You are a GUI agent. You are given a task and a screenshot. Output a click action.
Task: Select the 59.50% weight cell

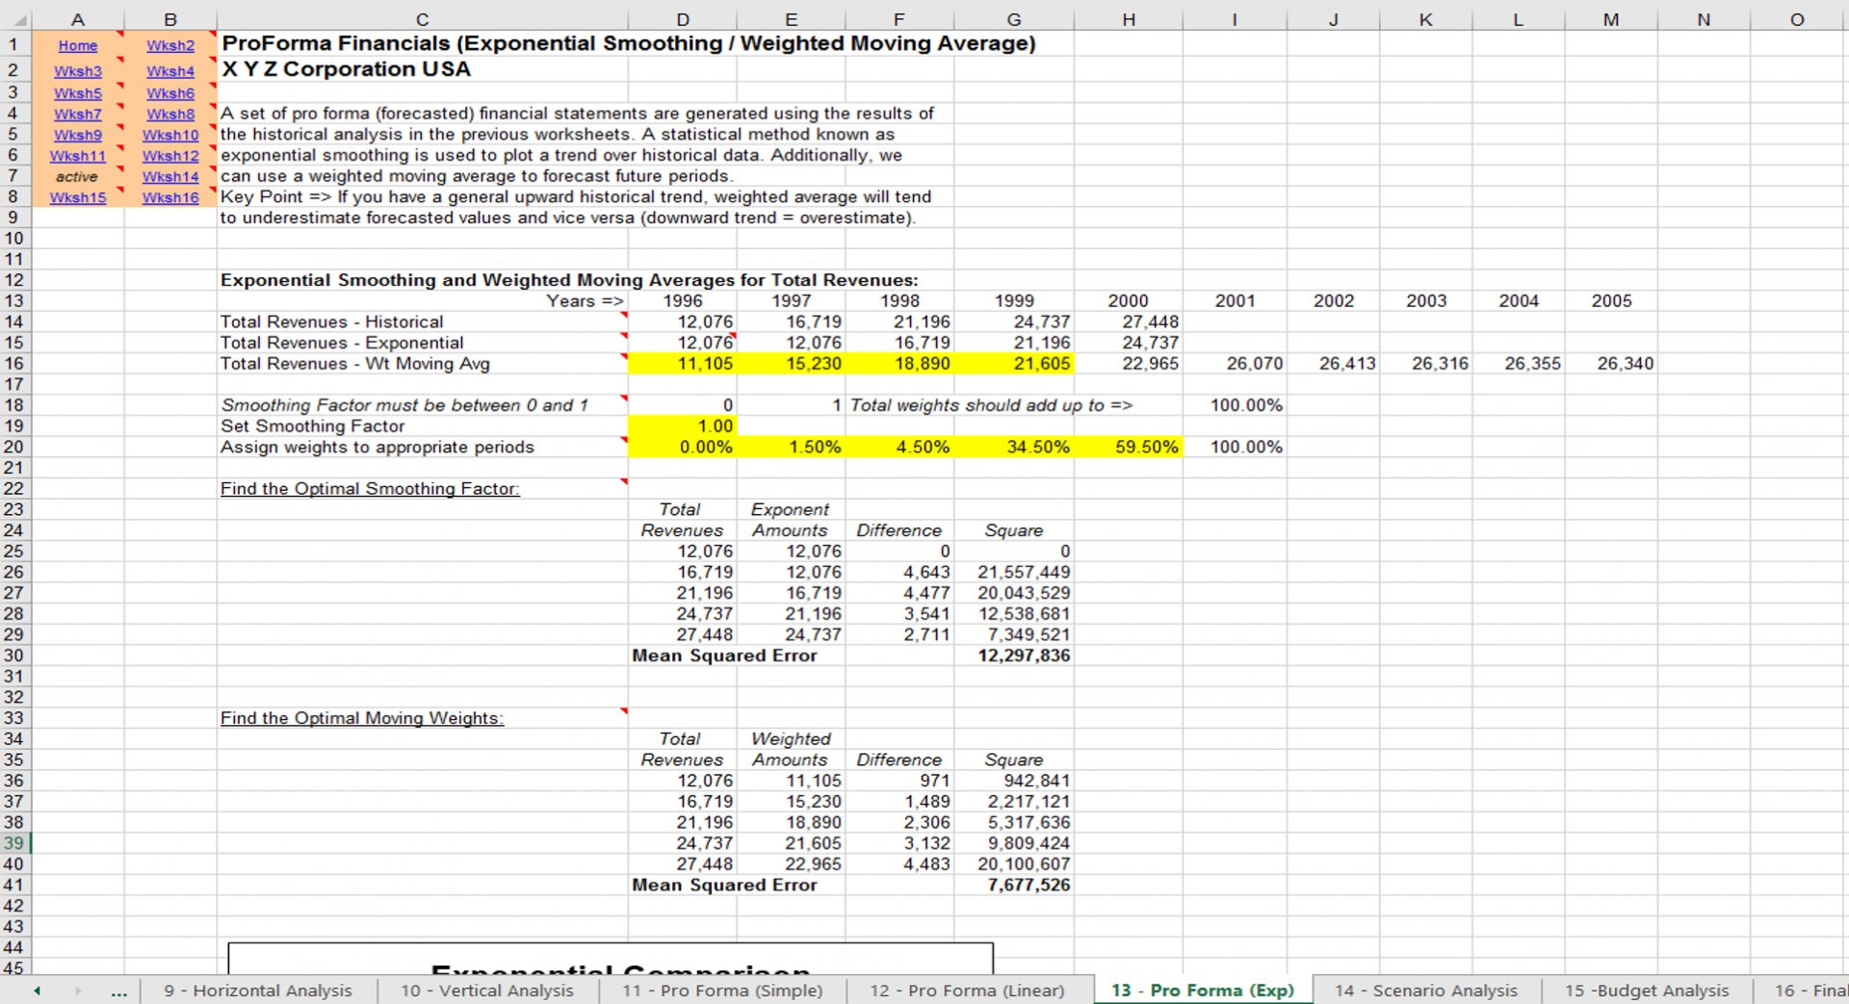click(1129, 448)
